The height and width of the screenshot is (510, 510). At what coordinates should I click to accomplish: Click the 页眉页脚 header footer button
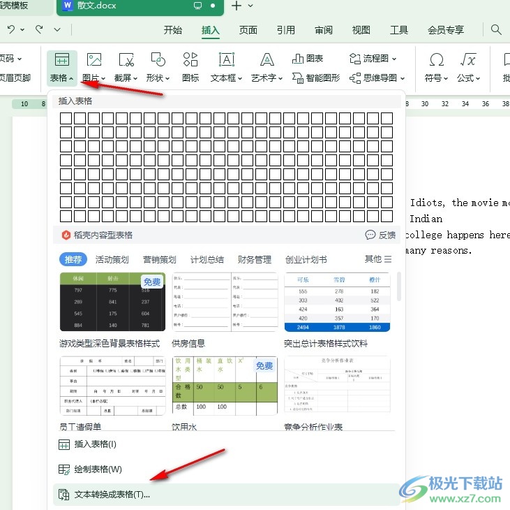(15, 78)
